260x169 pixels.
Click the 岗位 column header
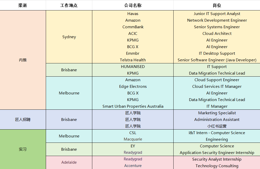pos(217,5)
